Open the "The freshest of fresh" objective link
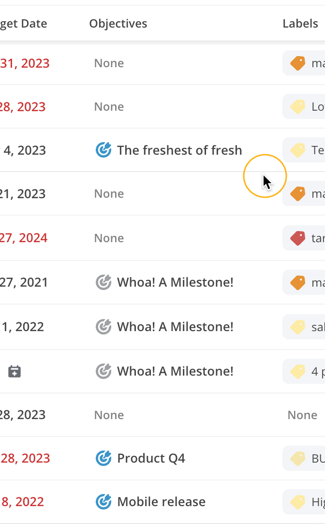The image size is (325, 524). click(179, 150)
